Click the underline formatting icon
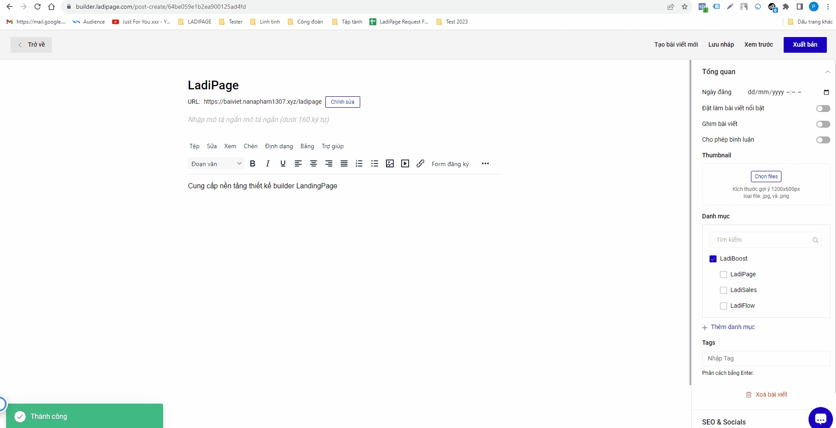 [283, 163]
